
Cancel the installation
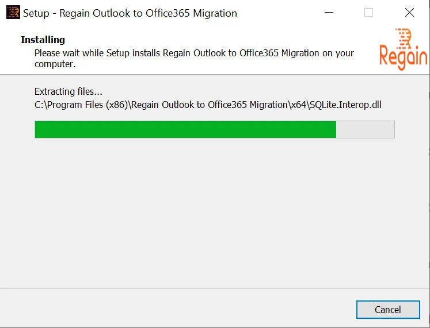388,310
